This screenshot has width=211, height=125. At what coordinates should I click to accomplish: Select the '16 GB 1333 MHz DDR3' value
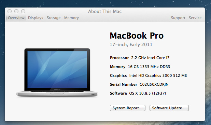[149, 67]
